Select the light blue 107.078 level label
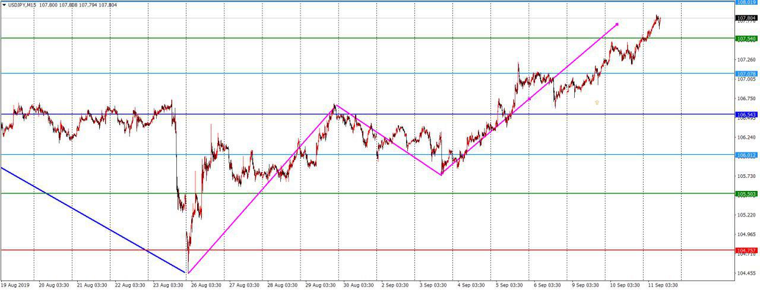760x290 pixels. (746, 74)
